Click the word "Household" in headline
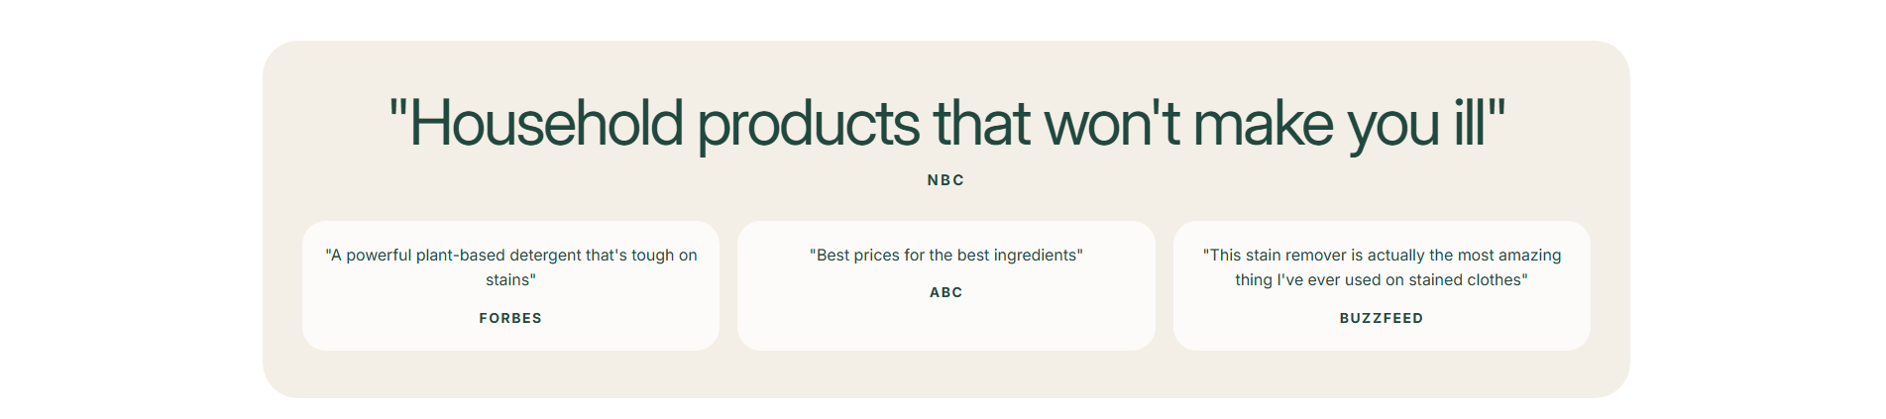Image resolution: width=1886 pixels, height=419 pixels. pyautogui.click(x=545, y=124)
